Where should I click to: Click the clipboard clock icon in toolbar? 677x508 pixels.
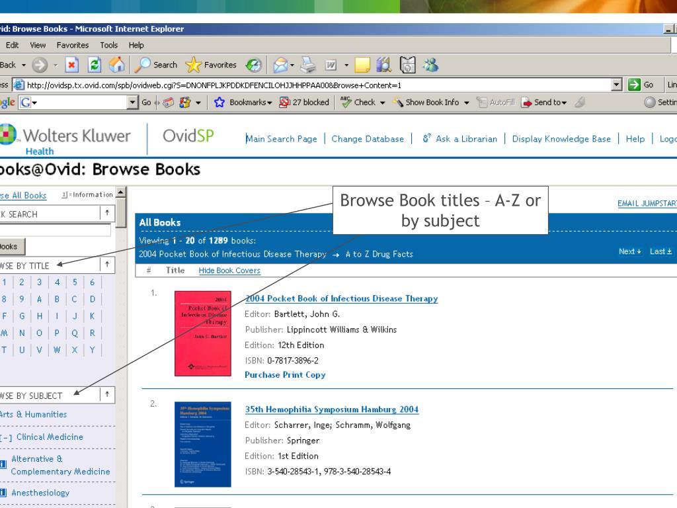[x=407, y=65]
